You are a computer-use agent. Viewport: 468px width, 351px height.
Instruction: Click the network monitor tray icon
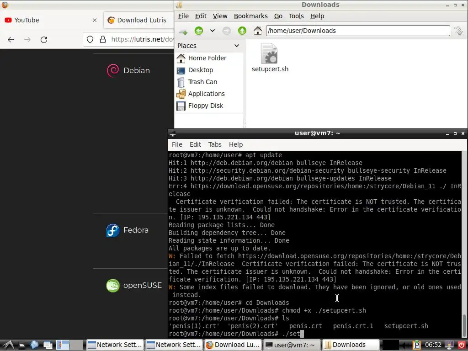[x=449, y=345]
